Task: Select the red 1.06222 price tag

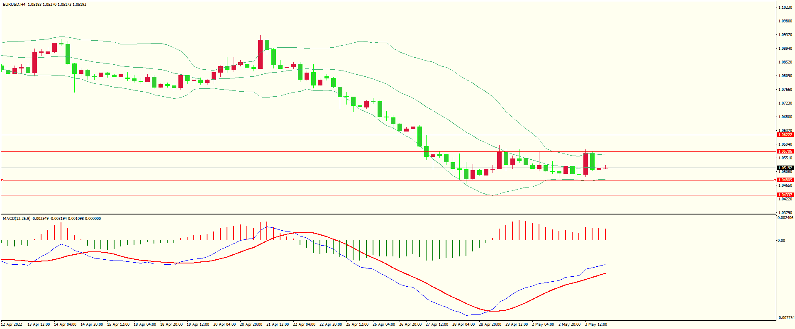Action: point(785,135)
